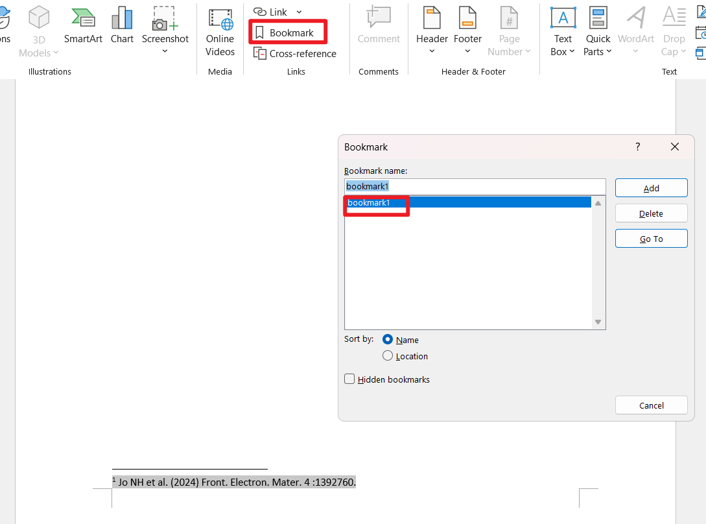Insert 3D Models from the ribbon
The width and height of the screenshot is (706, 524).
[x=39, y=32]
